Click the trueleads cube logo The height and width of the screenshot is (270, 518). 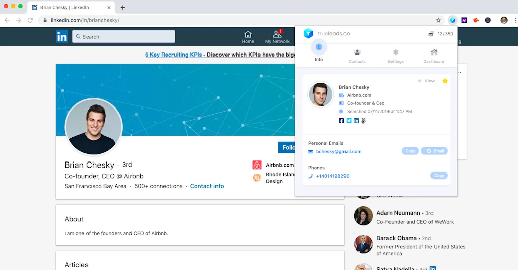pyautogui.click(x=308, y=33)
